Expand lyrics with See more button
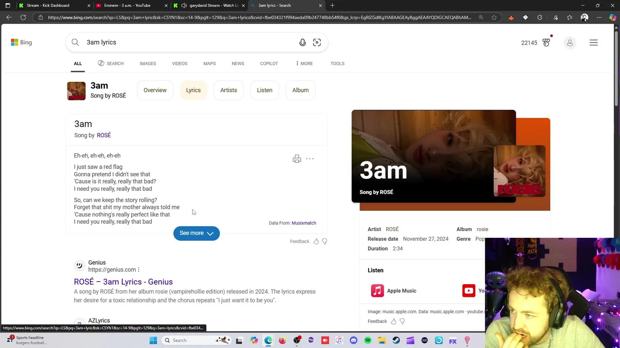This screenshot has height=348, width=620. 196,233
